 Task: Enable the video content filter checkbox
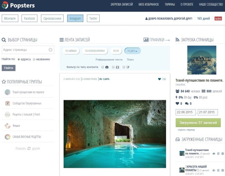(113, 67)
